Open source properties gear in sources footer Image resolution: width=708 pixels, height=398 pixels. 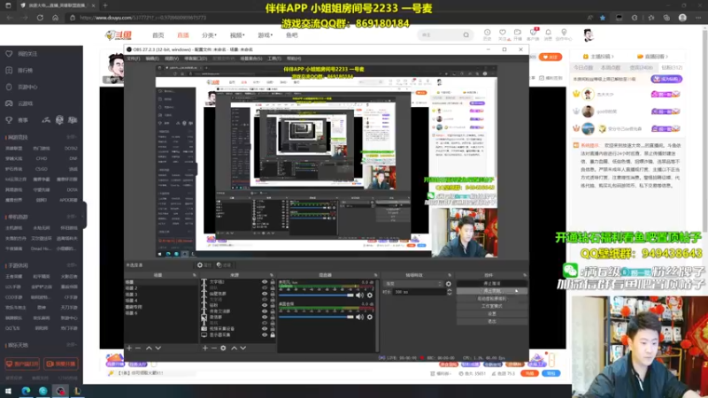click(223, 348)
